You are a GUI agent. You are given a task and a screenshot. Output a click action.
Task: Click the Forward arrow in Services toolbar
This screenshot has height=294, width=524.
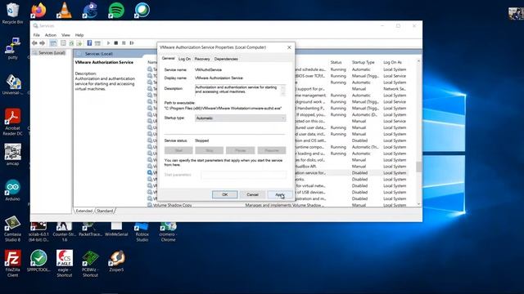(42, 43)
